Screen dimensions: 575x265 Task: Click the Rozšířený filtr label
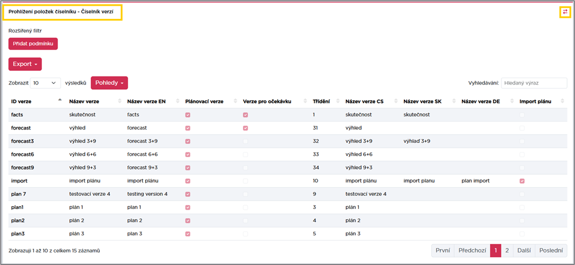(25, 31)
